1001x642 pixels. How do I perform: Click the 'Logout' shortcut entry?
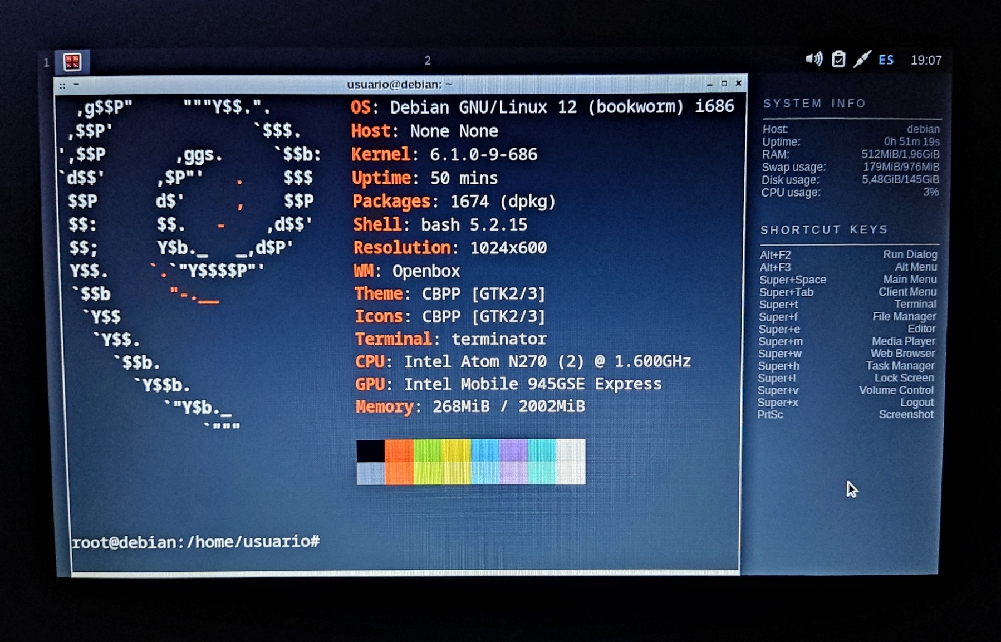[917, 402]
